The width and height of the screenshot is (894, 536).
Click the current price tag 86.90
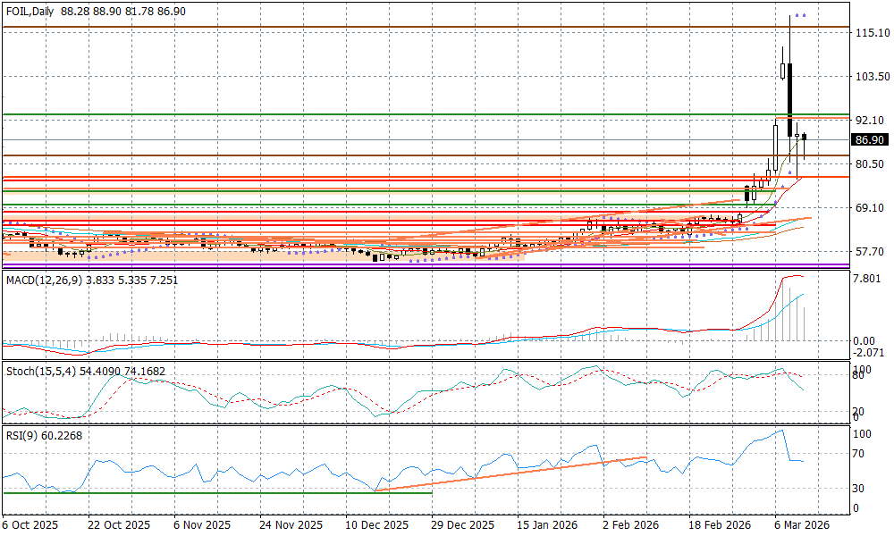(x=869, y=140)
